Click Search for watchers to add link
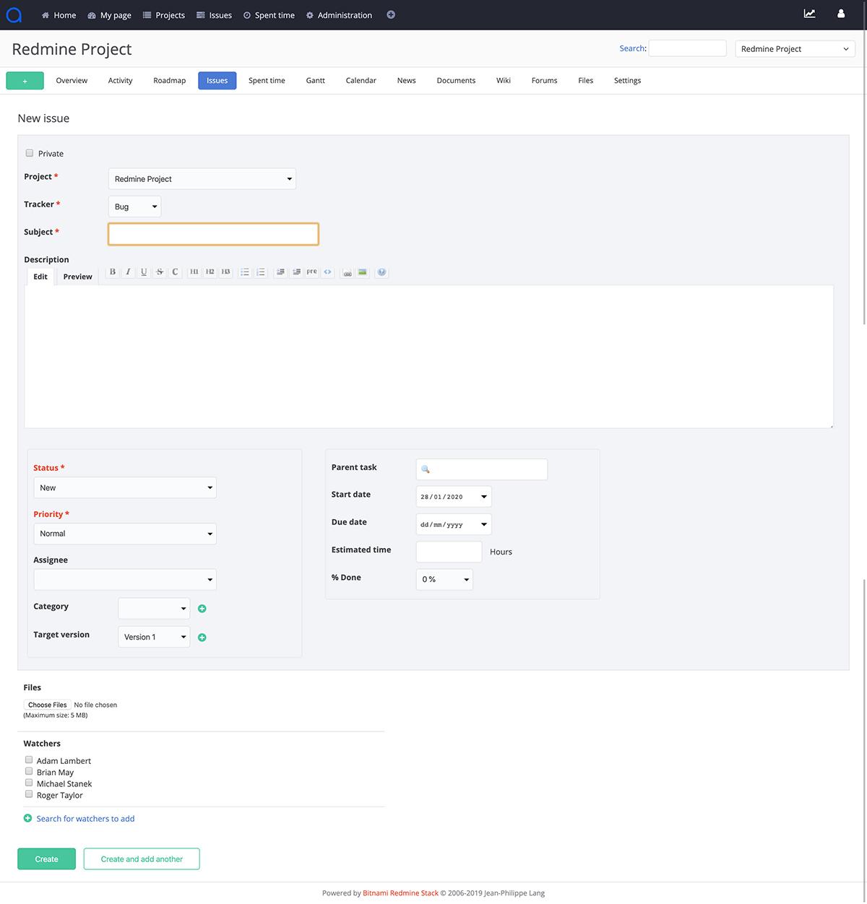The image size is (867, 904). tap(85, 819)
